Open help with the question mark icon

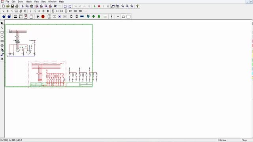138,6
